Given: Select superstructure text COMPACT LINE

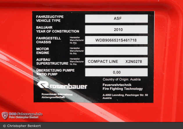Looking at the screenshot, I should click(x=103, y=62).
